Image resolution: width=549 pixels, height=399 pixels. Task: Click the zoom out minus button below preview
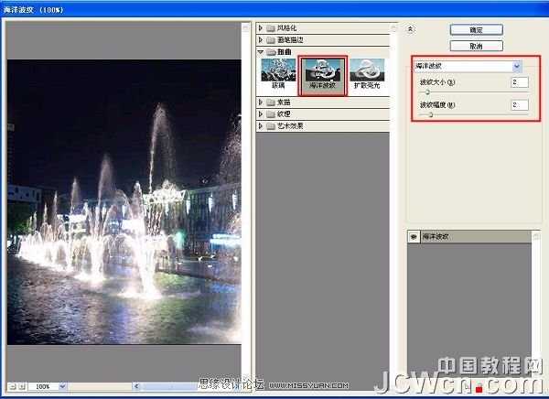tap(13, 386)
